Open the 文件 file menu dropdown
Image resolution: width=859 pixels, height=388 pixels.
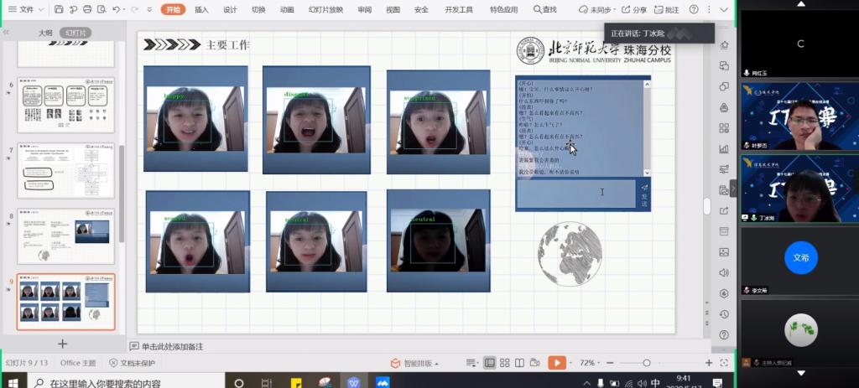(x=25, y=10)
